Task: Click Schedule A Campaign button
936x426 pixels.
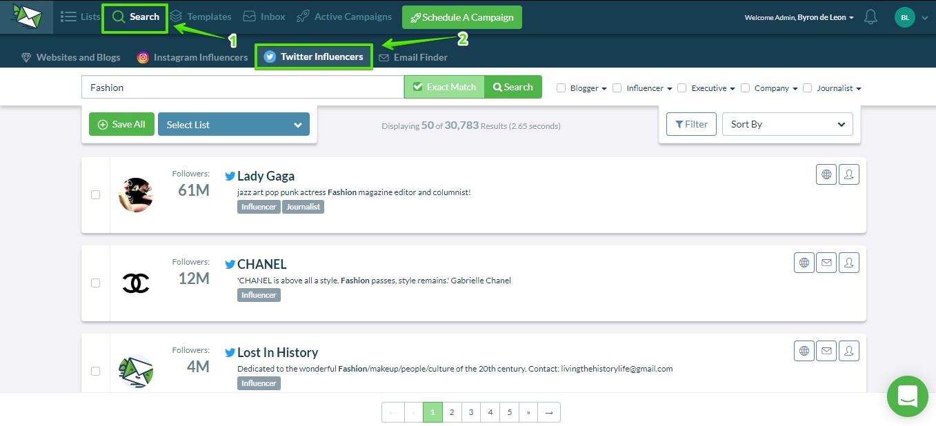Action: [462, 17]
